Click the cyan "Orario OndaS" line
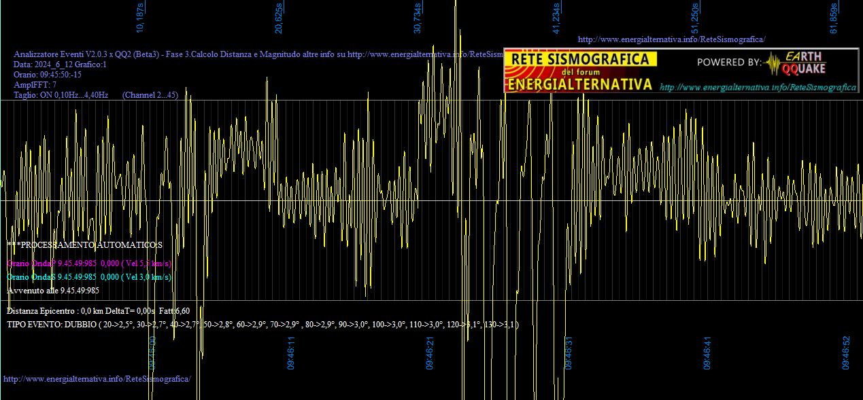Screen dimensions: 863x400 tap(89, 277)
